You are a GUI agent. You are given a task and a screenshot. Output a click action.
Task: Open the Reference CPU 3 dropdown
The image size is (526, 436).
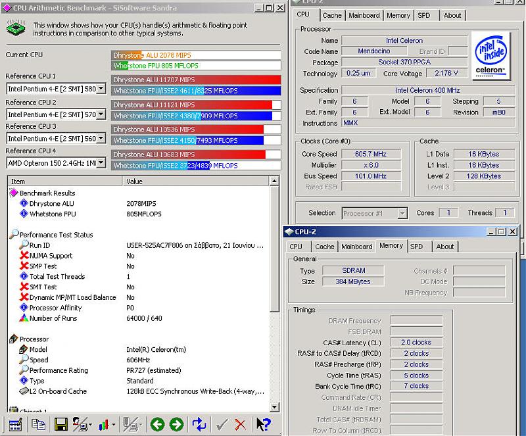[x=101, y=138]
